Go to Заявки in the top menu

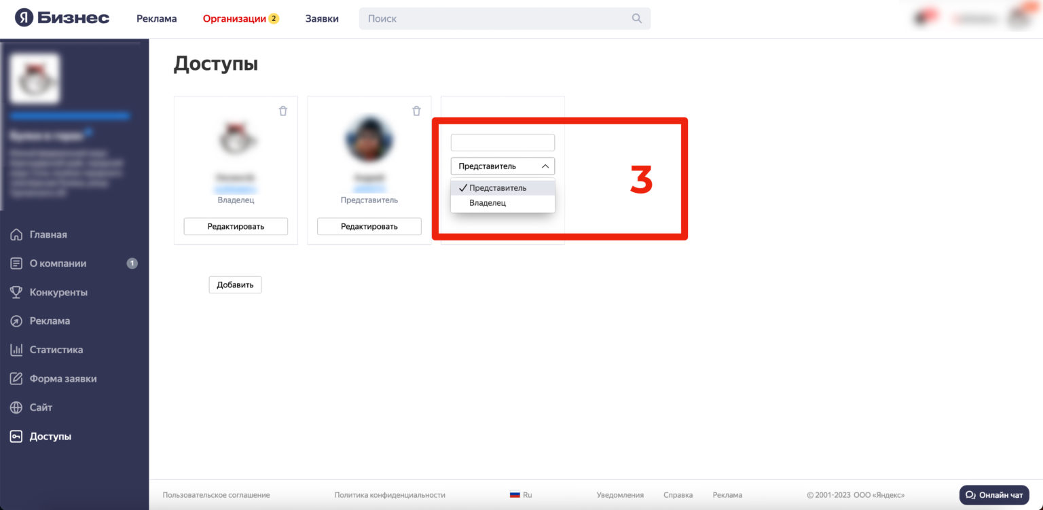coord(322,18)
